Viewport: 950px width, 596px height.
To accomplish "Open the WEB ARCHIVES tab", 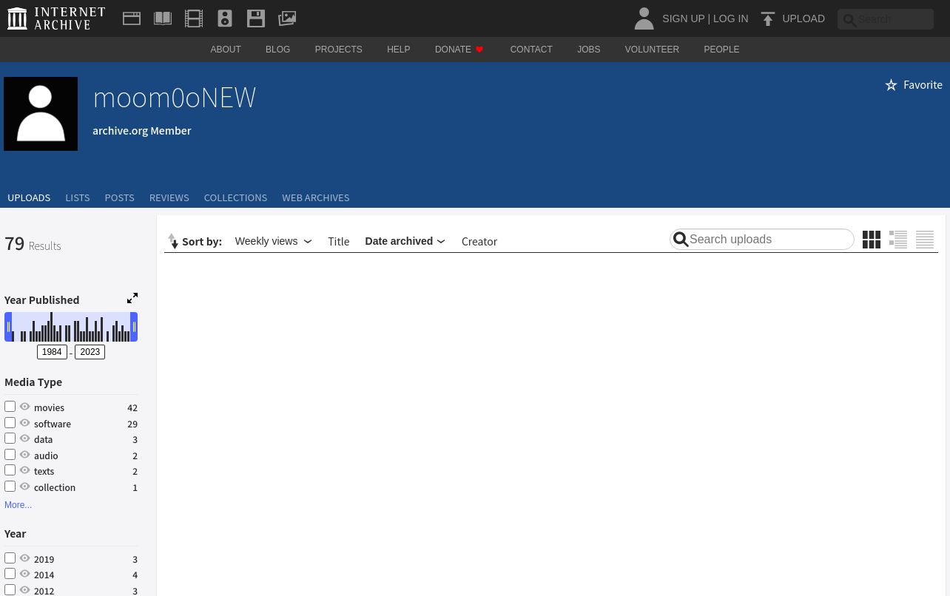I will (315, 197).
